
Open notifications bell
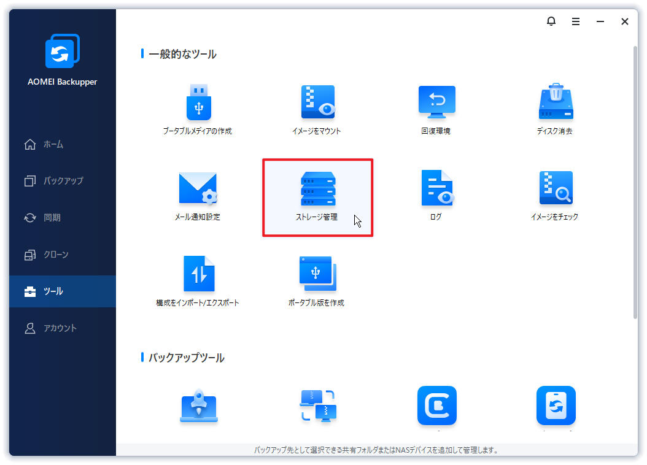pyautogui.click(x=551, y=21)
